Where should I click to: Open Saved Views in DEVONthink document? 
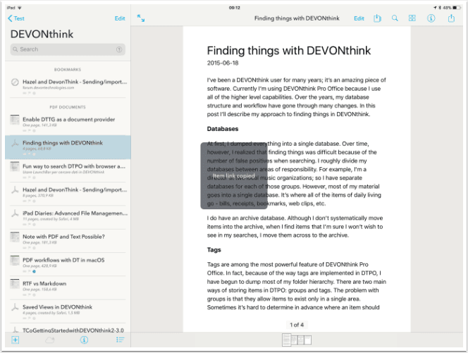tap(68, 311)
